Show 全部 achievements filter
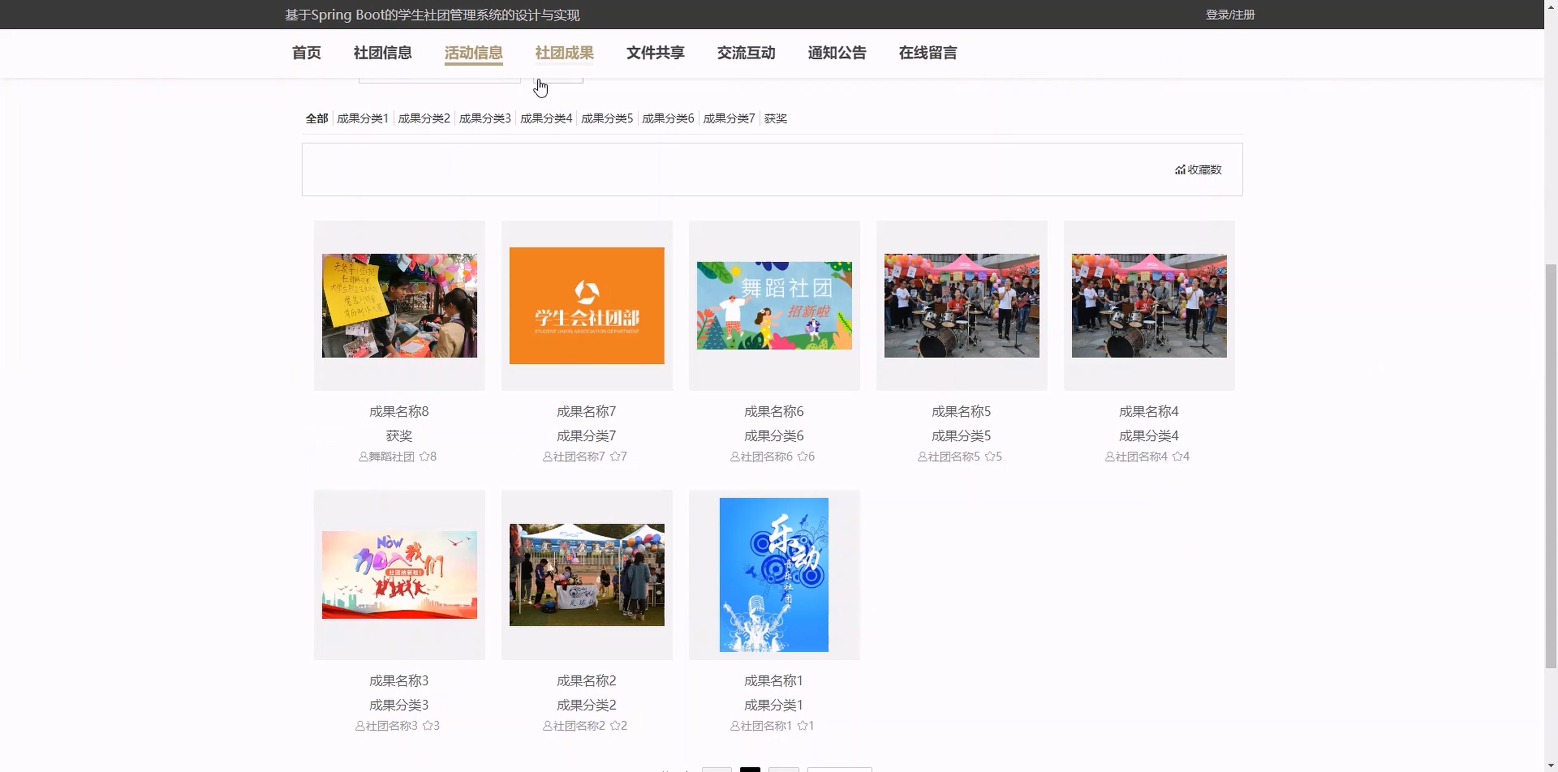Screen dimensions: 1558x772 click(x=316, y=118)
